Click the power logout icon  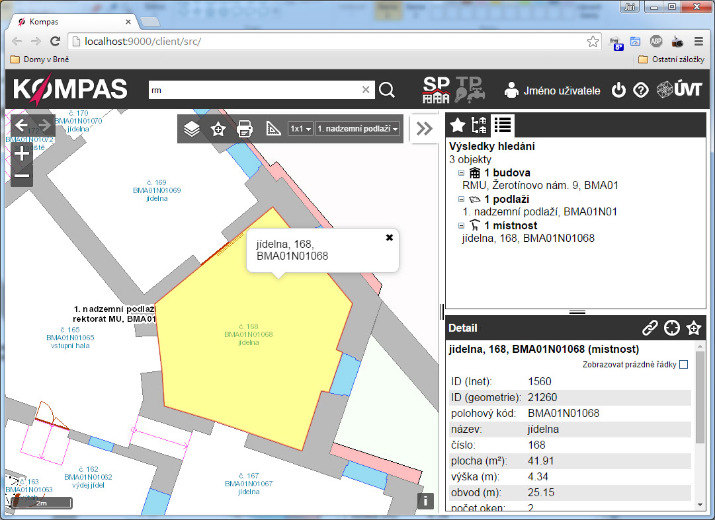pyautogui.click(x=618, y=91)
